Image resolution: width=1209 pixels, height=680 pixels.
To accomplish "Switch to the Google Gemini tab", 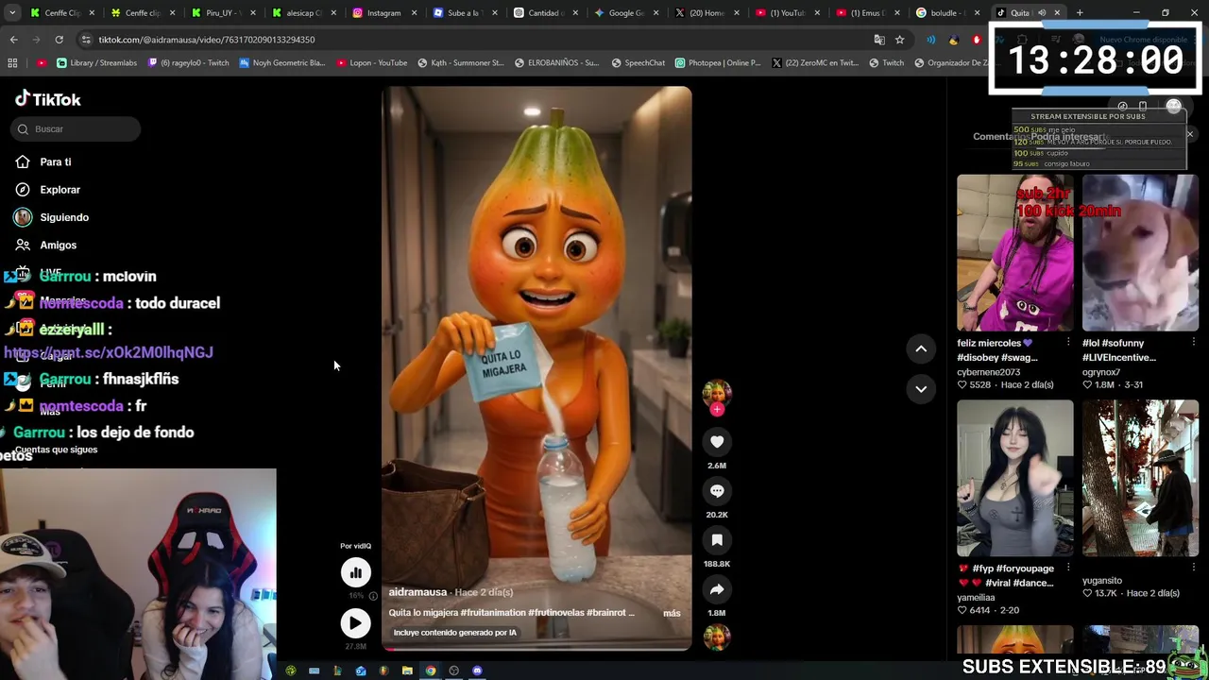I will [x=625, y=13].
